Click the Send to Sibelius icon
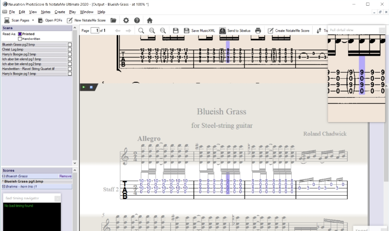This screenshot has height=231, width=389. 223,31
